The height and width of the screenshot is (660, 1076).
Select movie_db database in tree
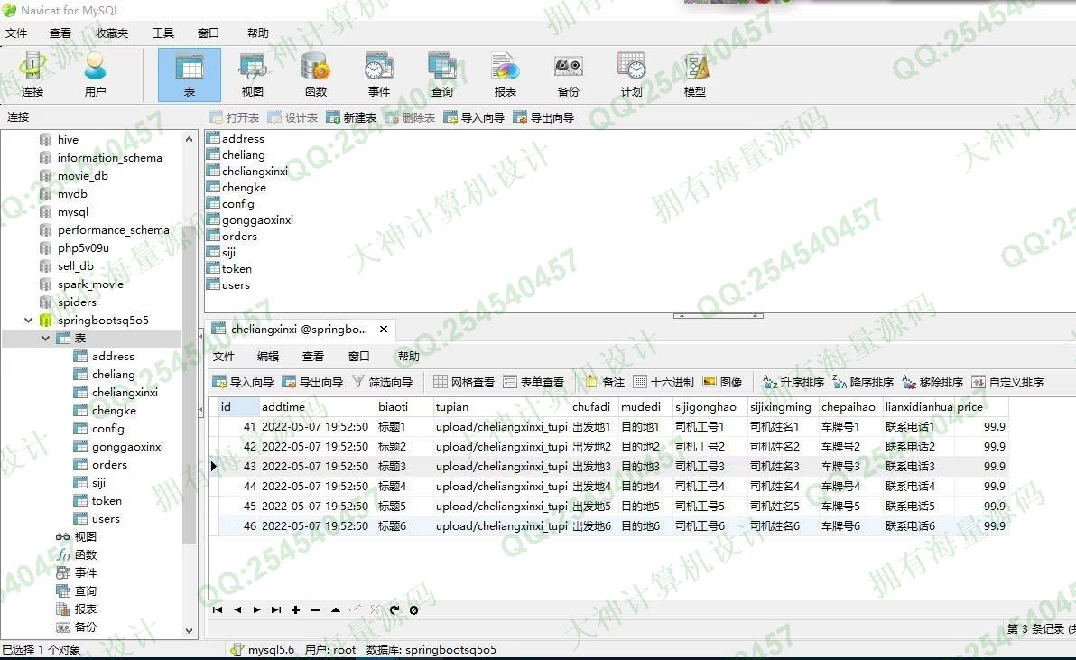tap(82, 176)
